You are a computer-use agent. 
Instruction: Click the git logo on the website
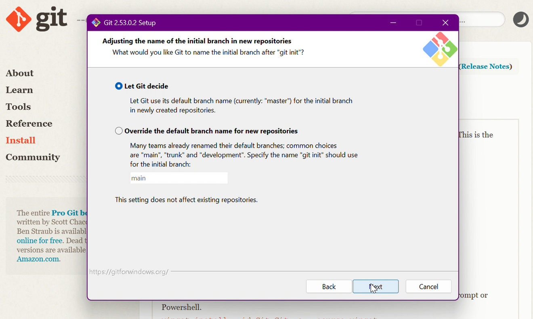click(x=37, y=19)
